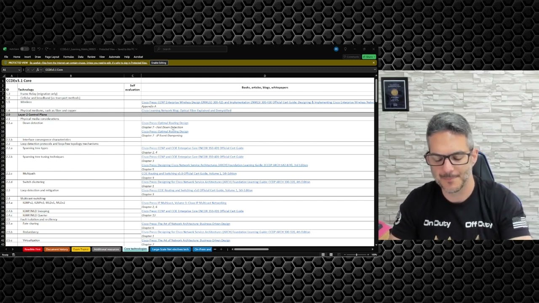Open the Optical Fiber Explained blog link

coord(187,110)
